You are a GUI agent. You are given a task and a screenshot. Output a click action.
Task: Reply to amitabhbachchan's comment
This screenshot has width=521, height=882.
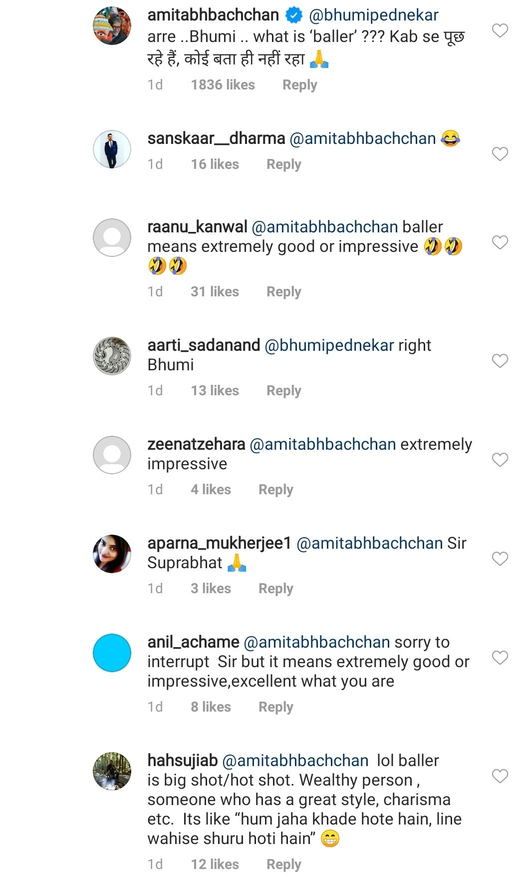(x=299, y=85)
